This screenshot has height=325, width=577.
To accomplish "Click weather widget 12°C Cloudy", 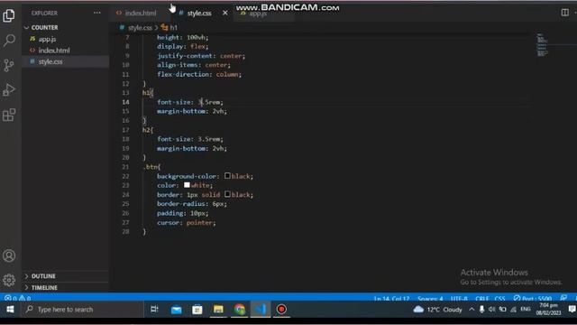I will tap(437, 310).
